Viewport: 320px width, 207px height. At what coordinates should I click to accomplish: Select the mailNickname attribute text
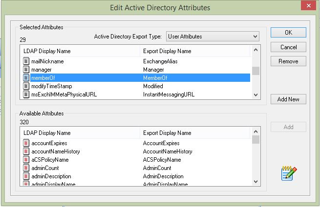[x=47, y=61]
